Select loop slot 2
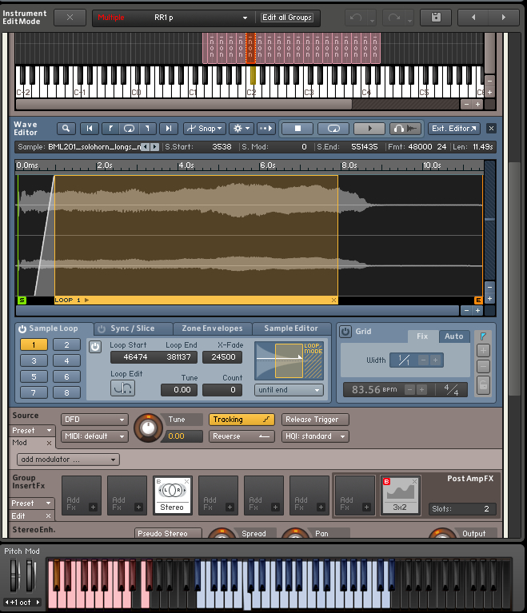This screenshot has height=613, width=527. tap(66, 344)
